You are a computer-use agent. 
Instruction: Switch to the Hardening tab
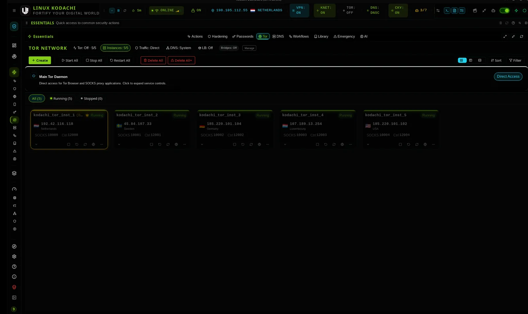click(x=217, y=37)
